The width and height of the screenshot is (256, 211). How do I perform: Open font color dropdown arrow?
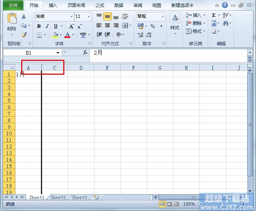pyautogui.click(x=73, y=35)
